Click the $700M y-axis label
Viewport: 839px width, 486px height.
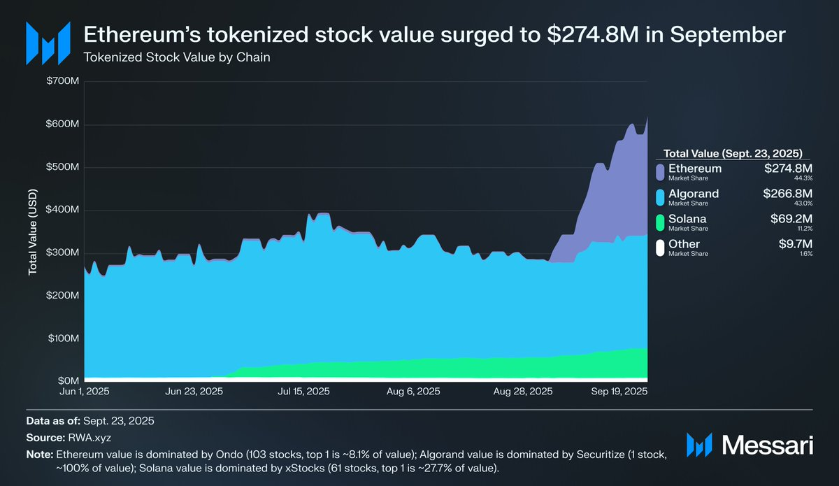point(63,83)
